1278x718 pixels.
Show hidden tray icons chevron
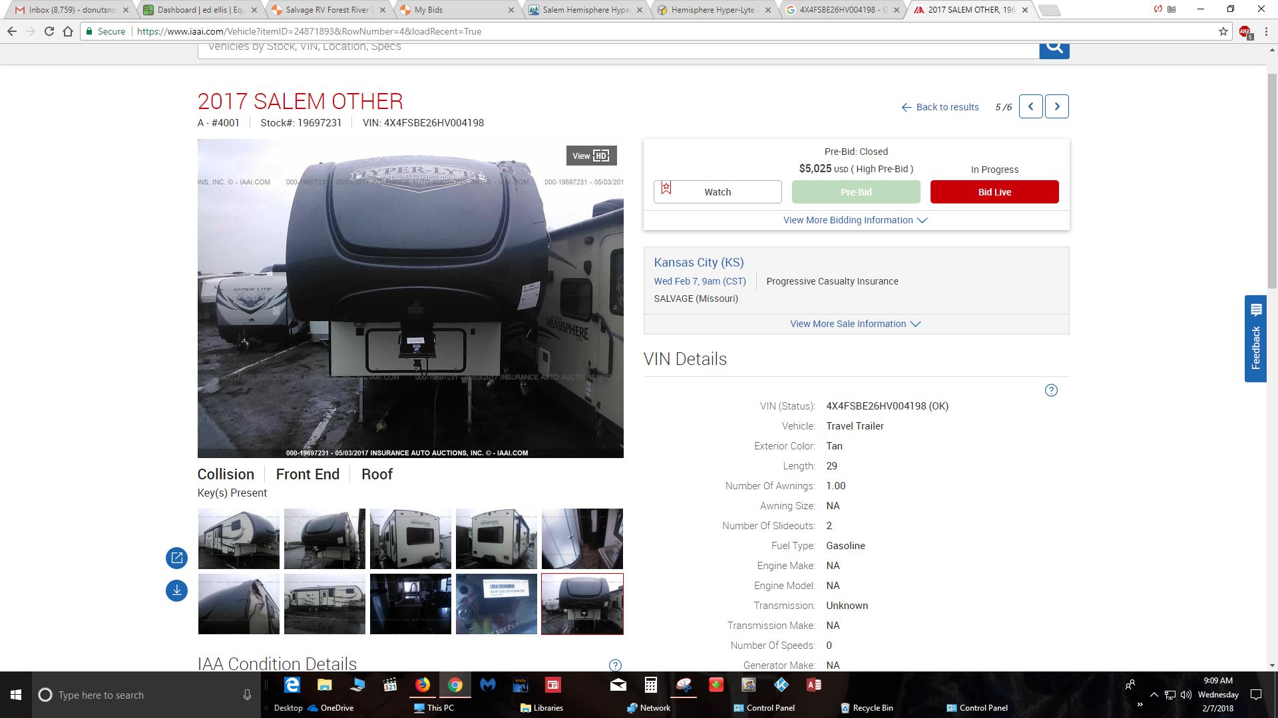pyautogui.click(x=1154, y=695)
